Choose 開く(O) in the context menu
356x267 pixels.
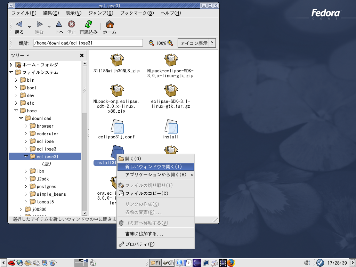[x=156, y=159]
